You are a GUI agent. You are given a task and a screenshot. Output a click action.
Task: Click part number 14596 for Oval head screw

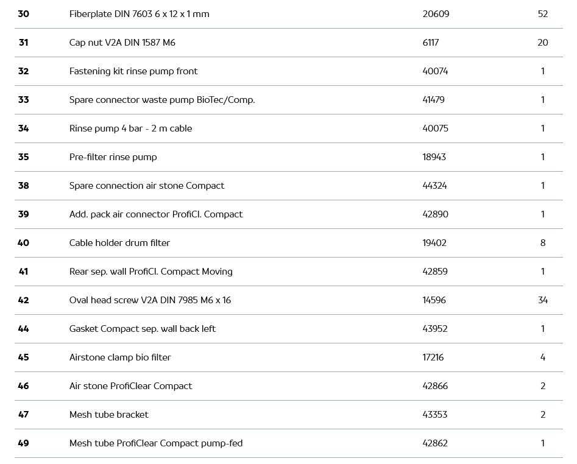(x=435, y=300)
